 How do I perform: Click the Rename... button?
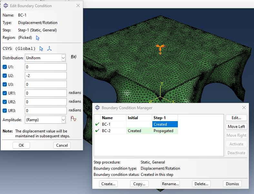click(170, 184)
